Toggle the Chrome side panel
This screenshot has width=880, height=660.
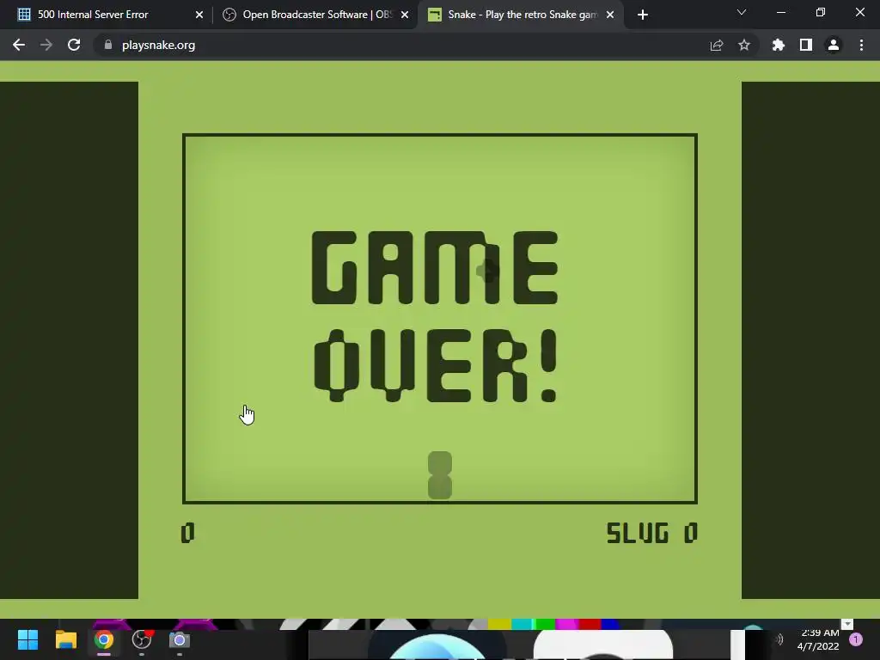point(806,45)
